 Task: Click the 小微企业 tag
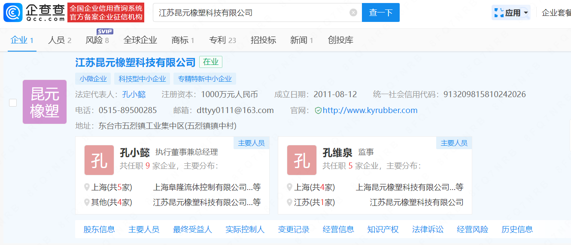coord(93,79)
